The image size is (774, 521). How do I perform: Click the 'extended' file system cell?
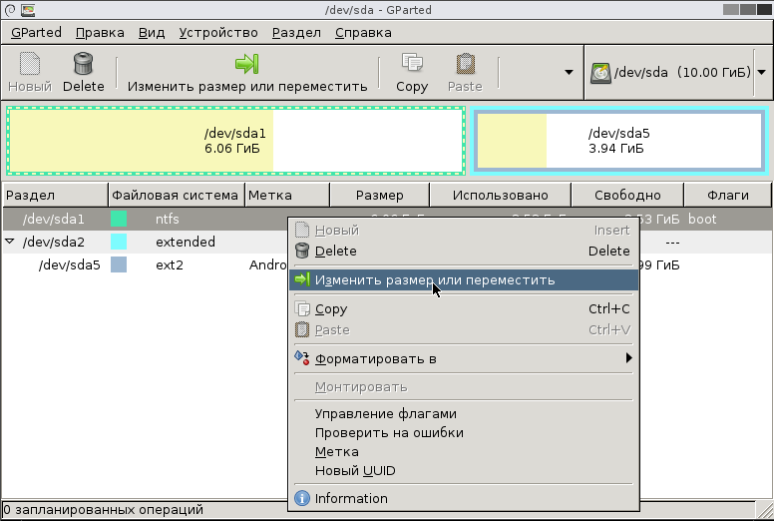(x=186, y=242)
